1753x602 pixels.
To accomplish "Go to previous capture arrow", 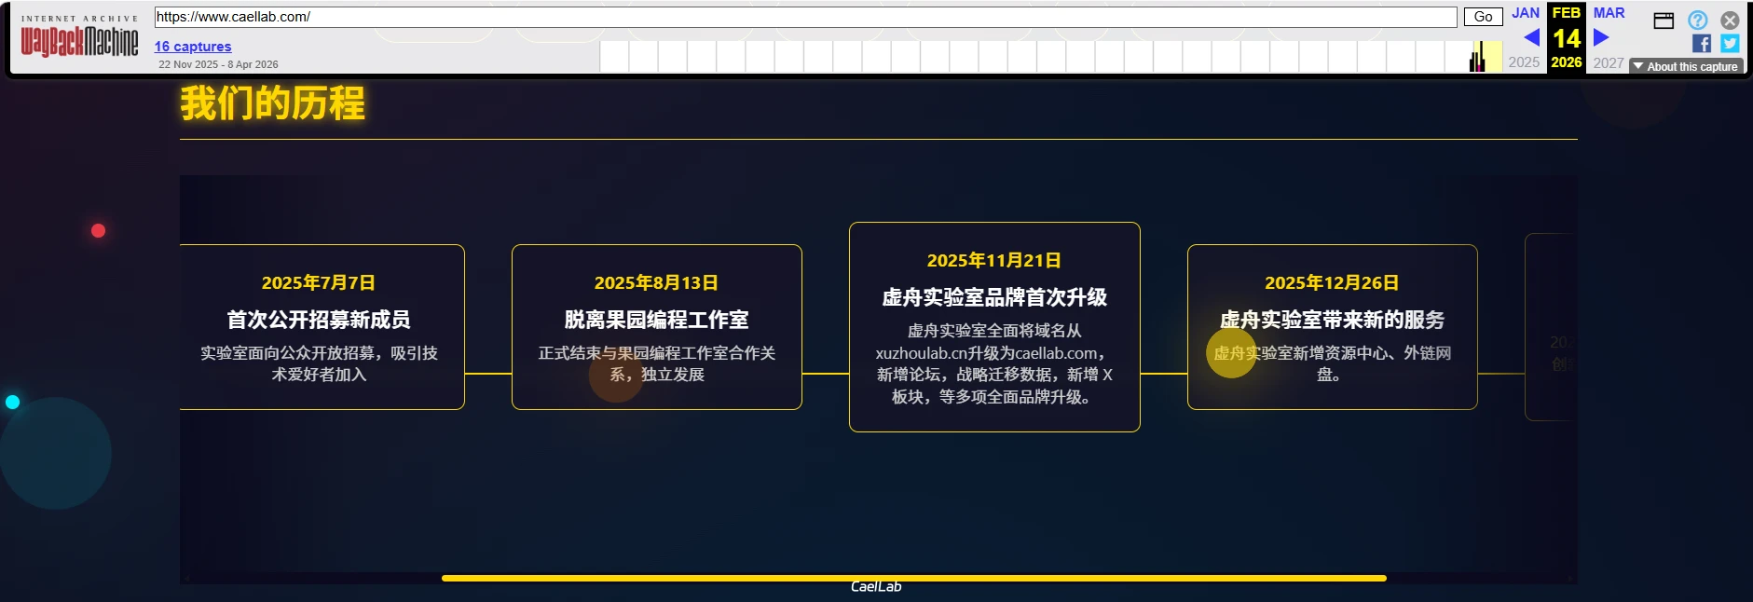I will click(x=1530, y=37).
